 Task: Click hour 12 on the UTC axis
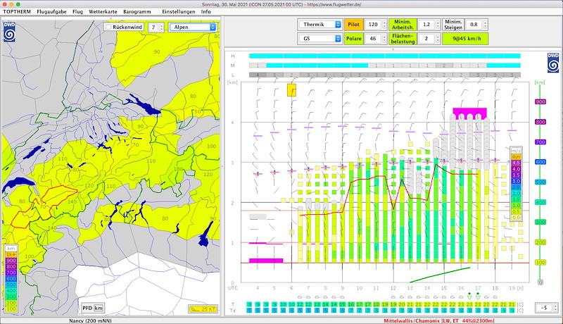point(393,288)
